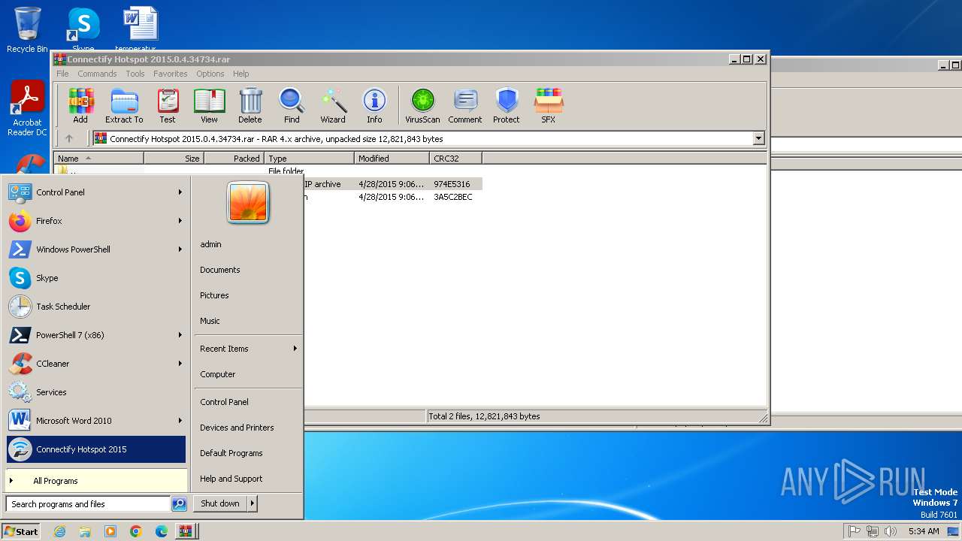The width and height of the screenshot is (962, 541).
Task: Add a Comment to archive
Action: pyautogui.click(x=465, y=106)
